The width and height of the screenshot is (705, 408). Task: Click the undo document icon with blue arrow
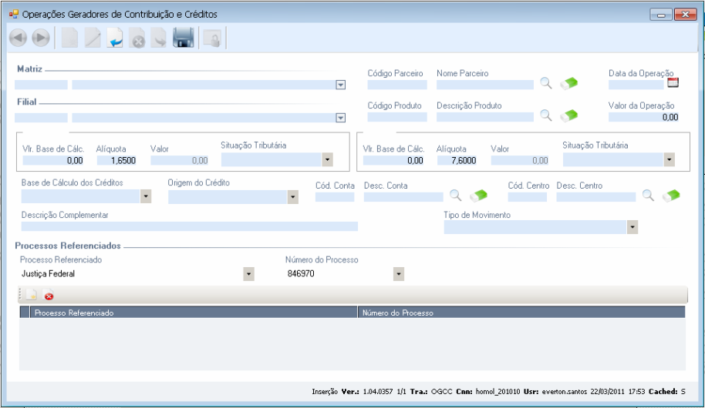[115, 38]
